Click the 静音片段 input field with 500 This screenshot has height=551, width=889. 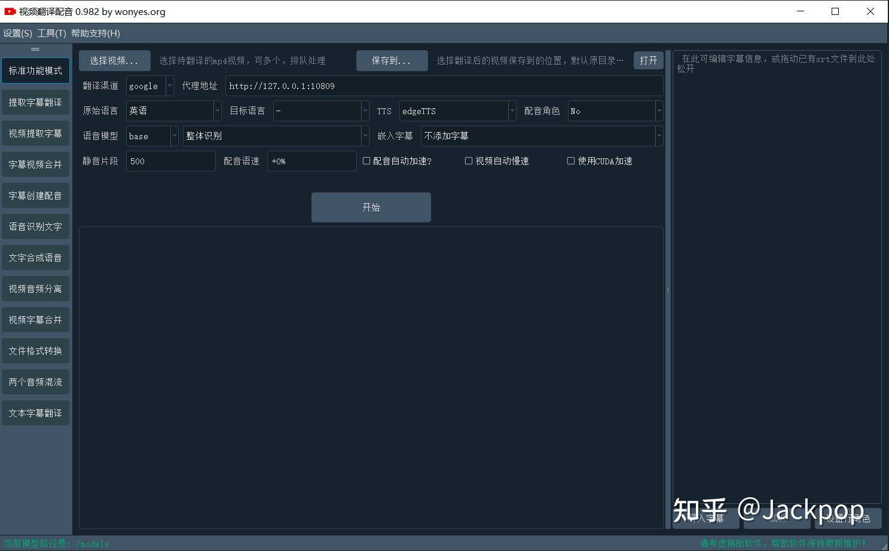[170, 161]
